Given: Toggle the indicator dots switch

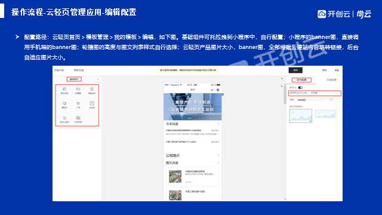Looking at the screenshot, I should point(300,88).
